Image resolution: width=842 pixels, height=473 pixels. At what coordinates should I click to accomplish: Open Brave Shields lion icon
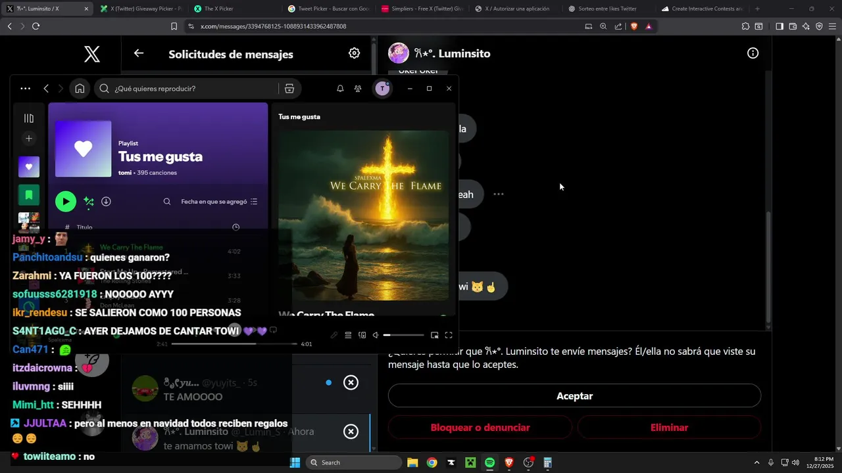point(634,26)
